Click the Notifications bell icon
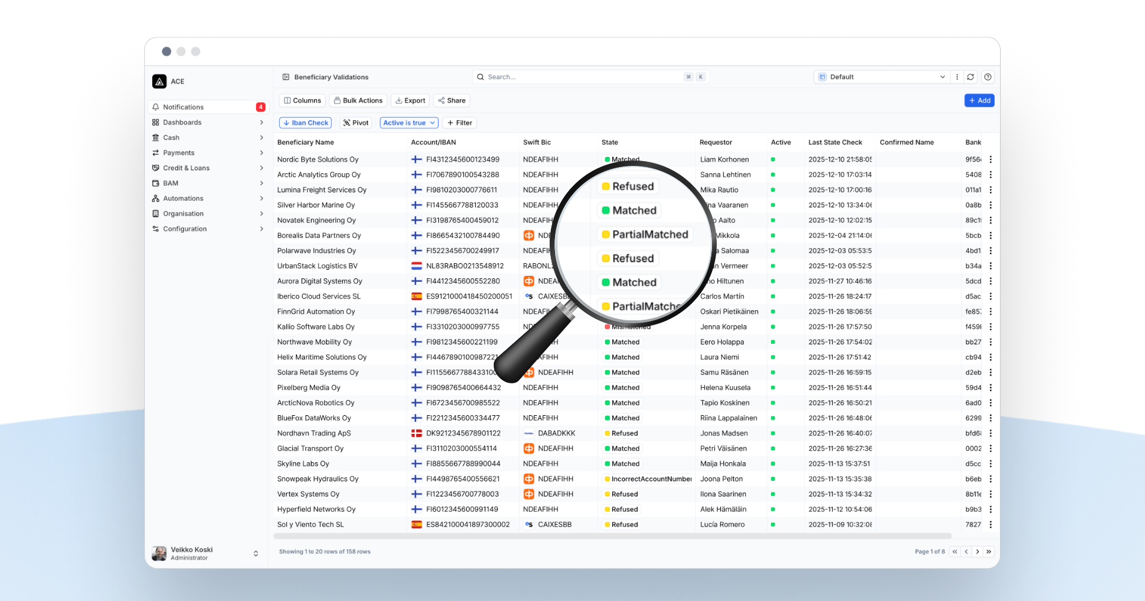 coord(156,107)
